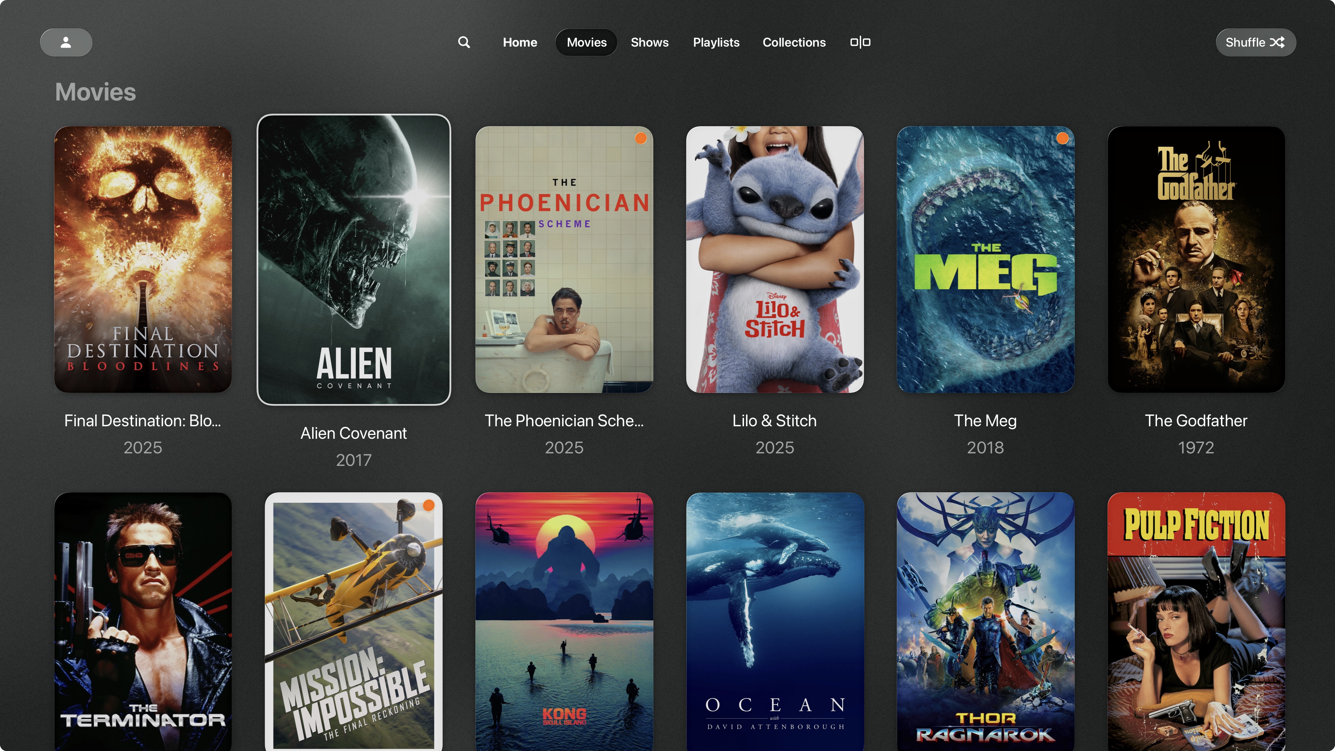Open Final Destination: Bloodlines poster
This screenshot has height=751, width=1335.
143,259
